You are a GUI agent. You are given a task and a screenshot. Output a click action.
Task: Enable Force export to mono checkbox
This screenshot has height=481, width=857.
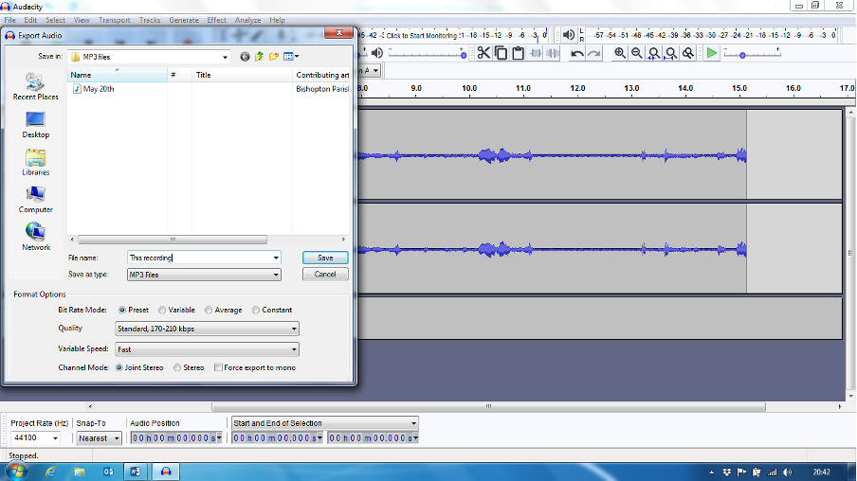[218, 368]
